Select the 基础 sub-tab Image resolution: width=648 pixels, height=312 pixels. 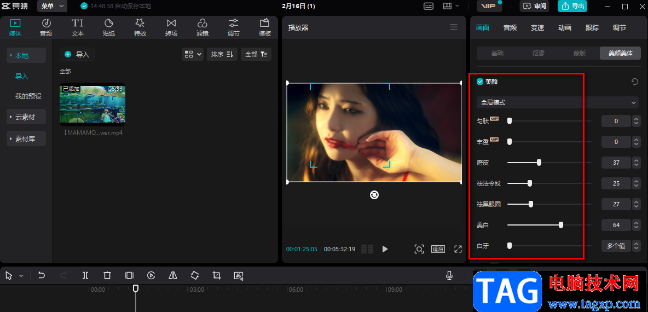497,53
